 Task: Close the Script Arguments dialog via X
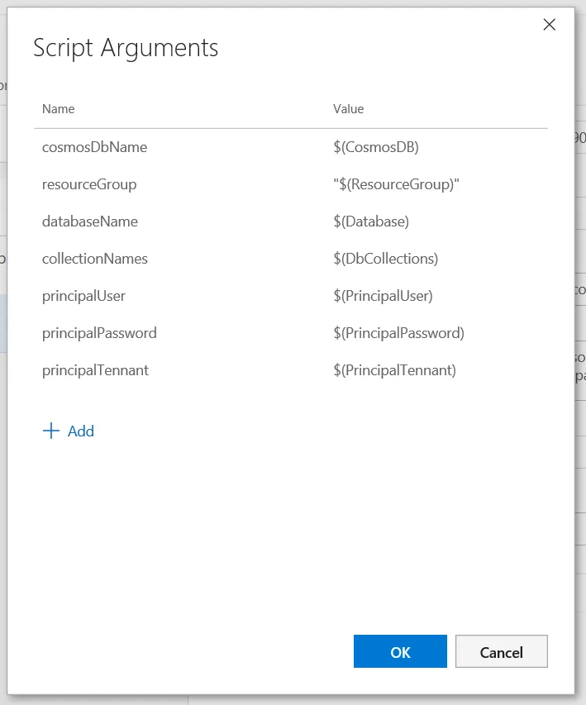[x=549, y=25]
